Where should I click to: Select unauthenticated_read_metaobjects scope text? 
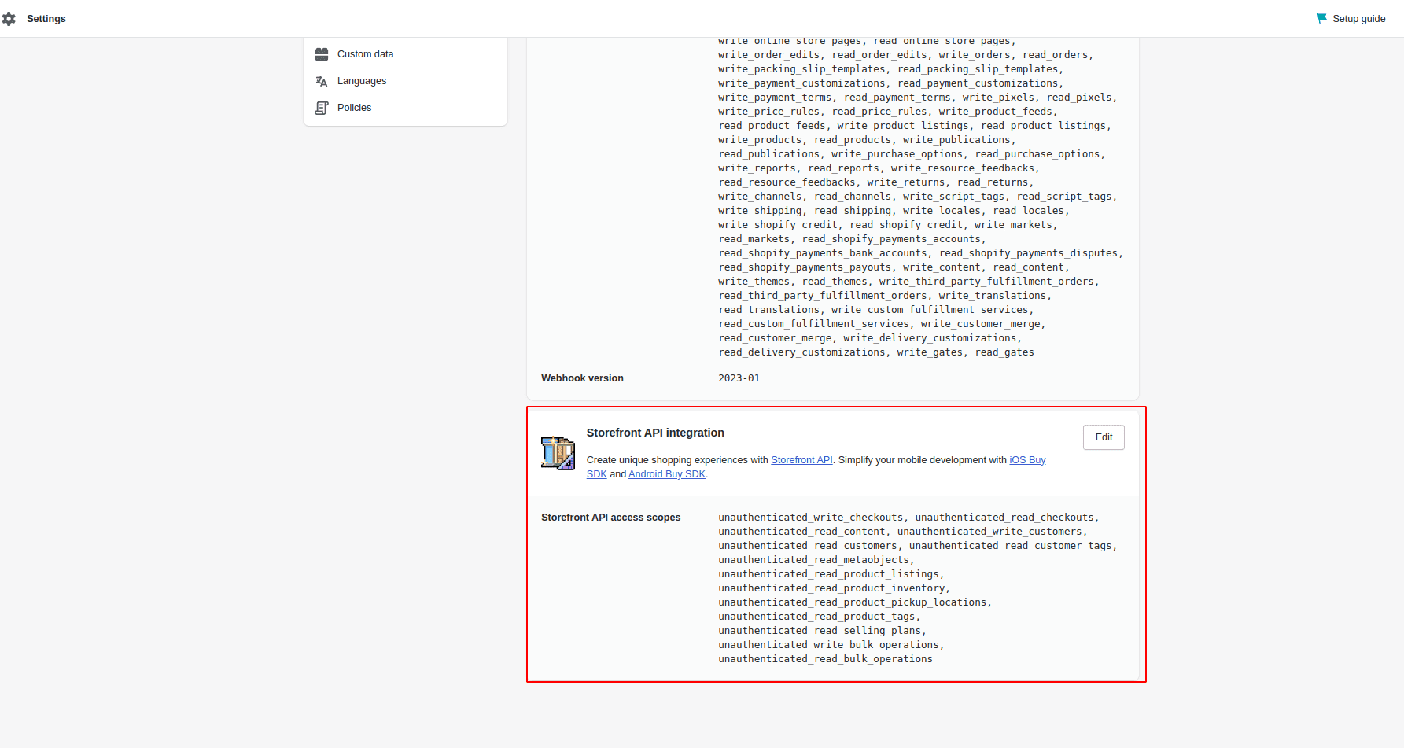pyautogui.click(x=814, y=560)
